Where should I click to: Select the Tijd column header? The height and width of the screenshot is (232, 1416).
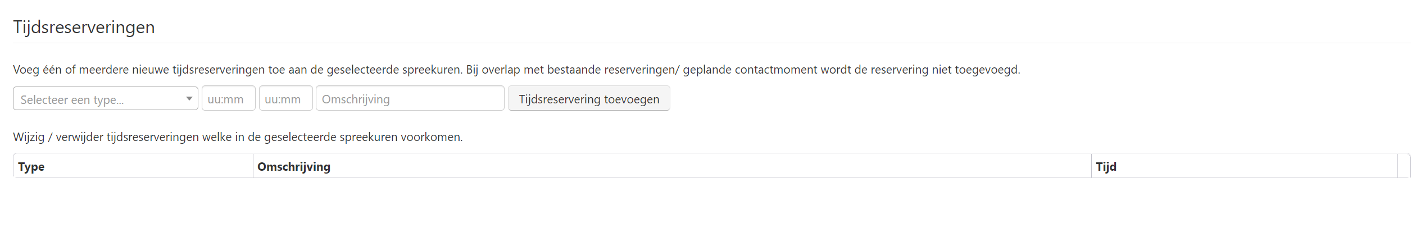(1106, 167)
